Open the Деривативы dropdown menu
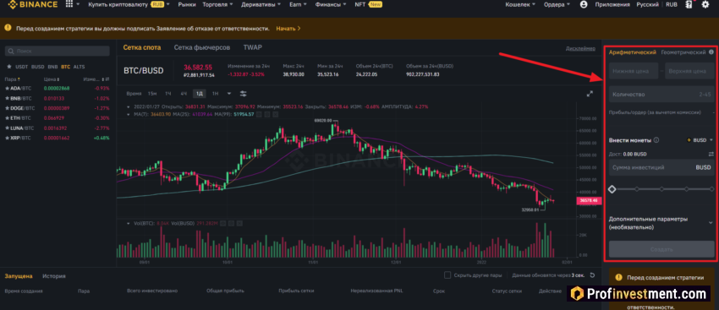719x310 pixels. pyautogui.click(x=261, y=4)
